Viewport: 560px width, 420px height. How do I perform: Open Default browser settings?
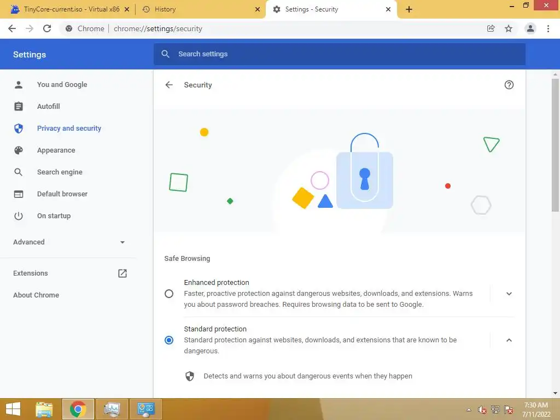click(x=62, y=194)
